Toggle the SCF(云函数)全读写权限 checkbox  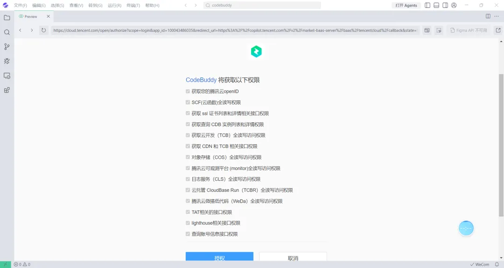click(x=188, y=102)
